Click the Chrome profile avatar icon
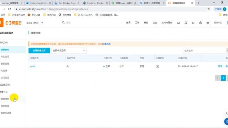Screen dimensions: 228x128 coord(224,9)
